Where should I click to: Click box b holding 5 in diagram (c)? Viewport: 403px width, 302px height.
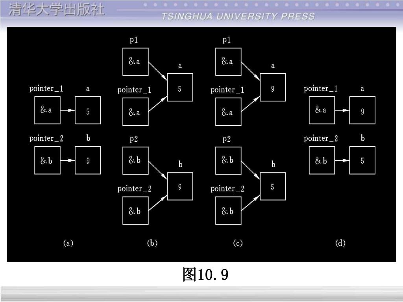(273, 186)
